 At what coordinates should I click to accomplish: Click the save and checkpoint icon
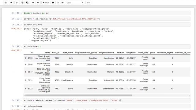point(6,3)
